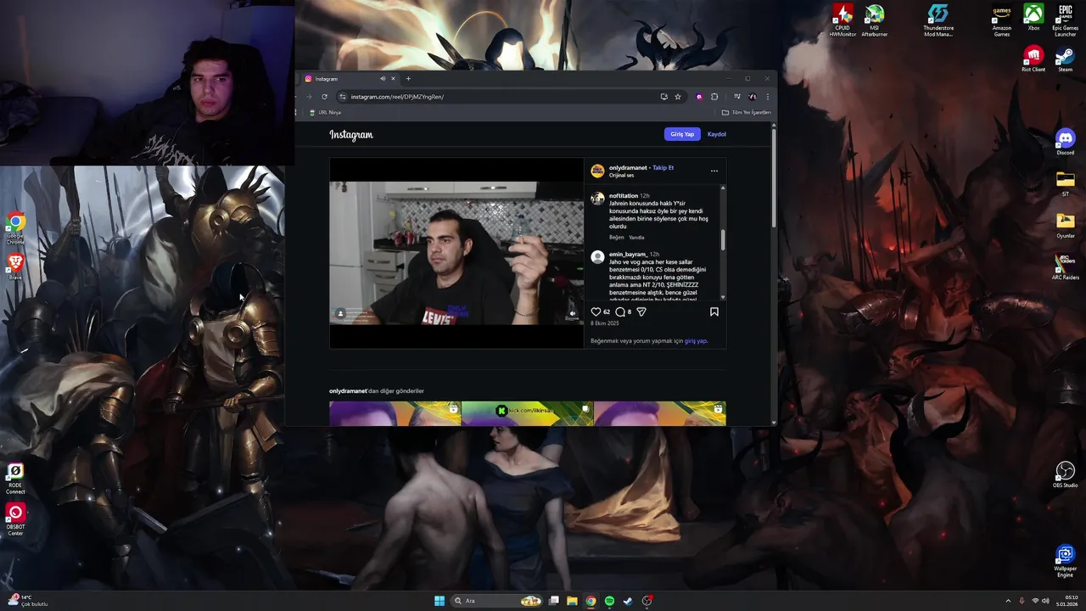Image resolution: width=1086 pixels, height=611 pixels.
Task: Click the taskbar Ara search box
Action: pyautogui.click(x=498, y=601)
